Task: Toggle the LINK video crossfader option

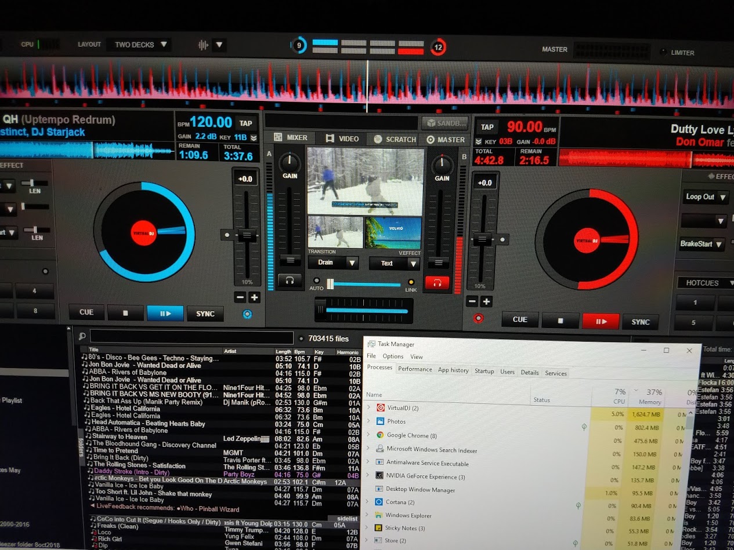Action: pos(411,282)
